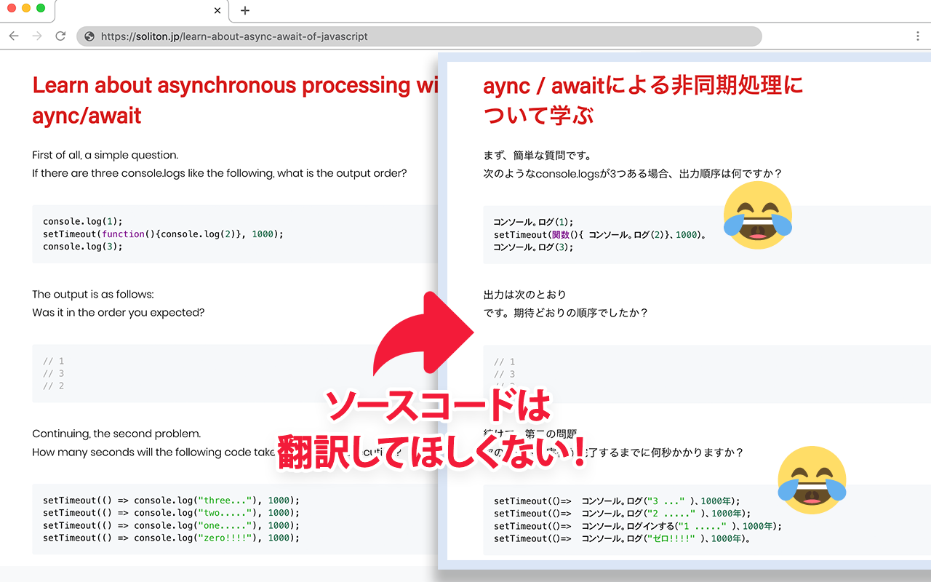Click the text 'The output is as follows:'
The image size is (931, 582).
(x=93, y=295)
